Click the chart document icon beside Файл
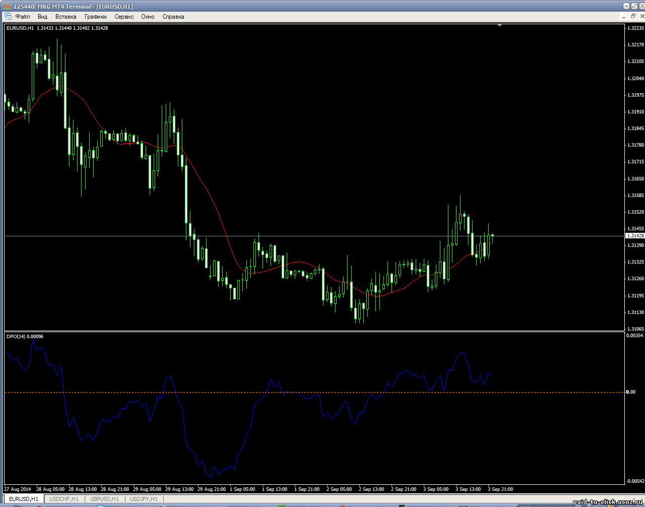Screen dimensions: 645x507 pos(8,17)
